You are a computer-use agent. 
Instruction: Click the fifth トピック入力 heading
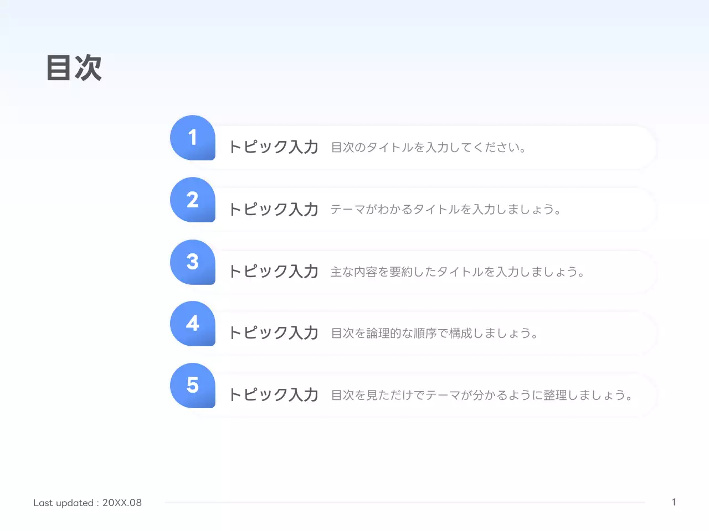tap(274, 395)
